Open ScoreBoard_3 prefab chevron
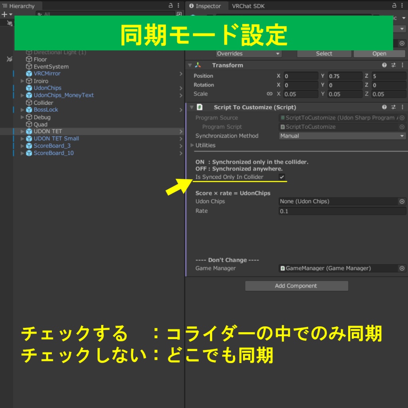This screenshot has height=408, width=408. click(x=181, y=146)
